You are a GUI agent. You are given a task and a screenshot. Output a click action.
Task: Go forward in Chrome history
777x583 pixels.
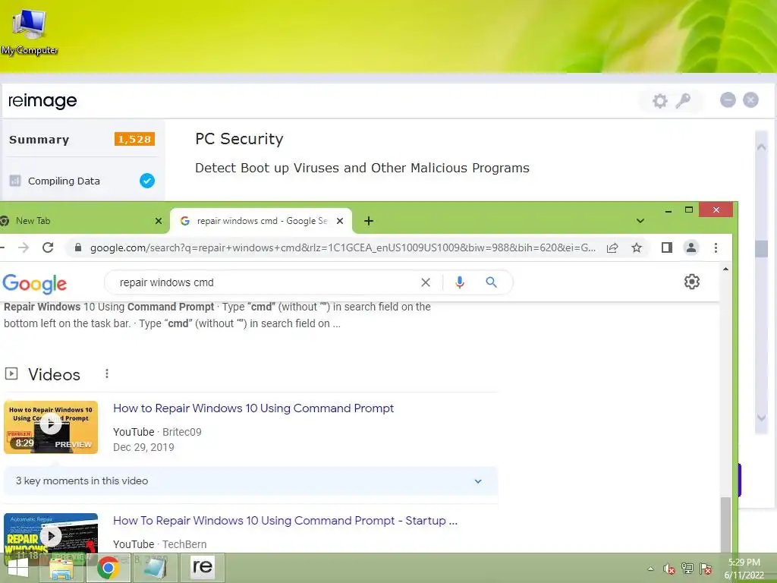24,247
